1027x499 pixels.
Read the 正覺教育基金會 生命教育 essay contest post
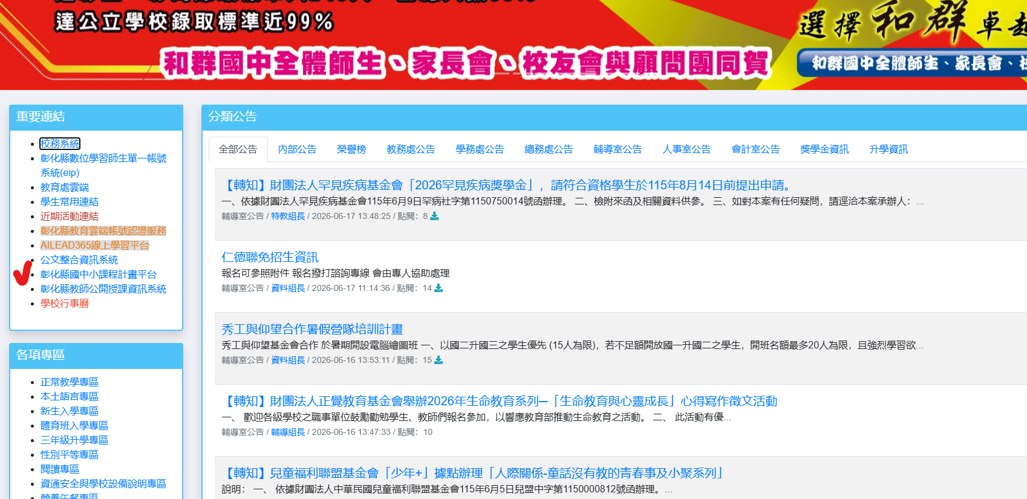[x=500, y=401]
